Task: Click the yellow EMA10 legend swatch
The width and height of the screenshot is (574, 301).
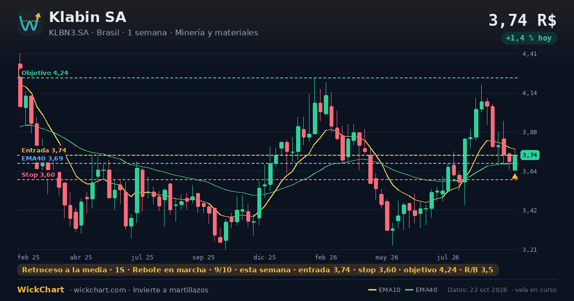Action: click(372, 290)
